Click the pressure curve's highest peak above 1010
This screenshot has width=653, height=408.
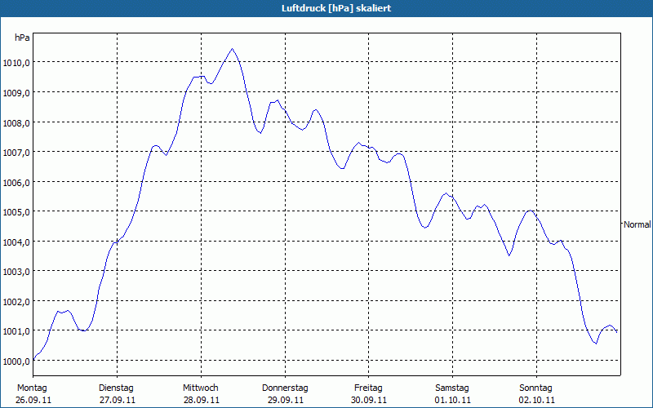pos(233,49)
